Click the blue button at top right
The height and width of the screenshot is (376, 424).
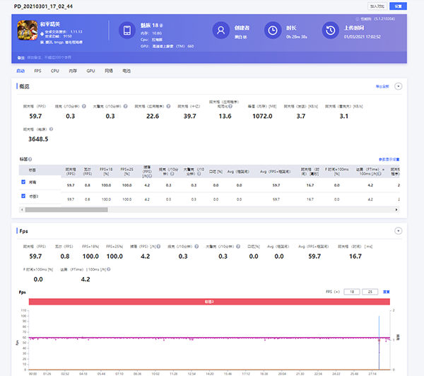click(x=399, y=6)
